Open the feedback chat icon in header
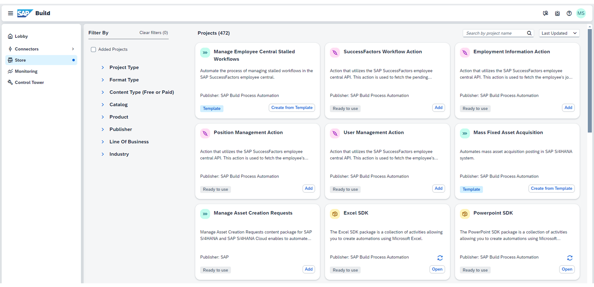 pos(545,13)
